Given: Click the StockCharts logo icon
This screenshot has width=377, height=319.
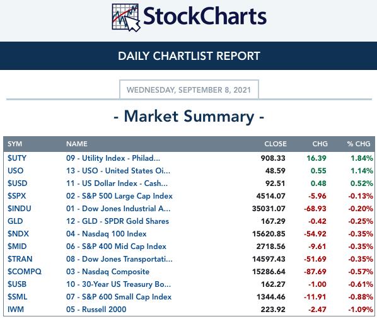Looking at the screenshot, I should (x=126, y=18).
